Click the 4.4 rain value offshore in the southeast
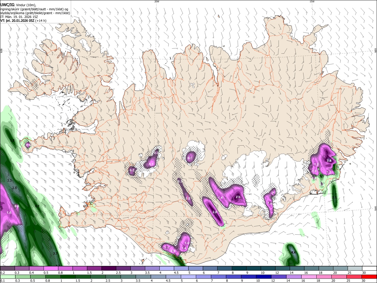This screenshot has width=377, height=283. point(293,253)
